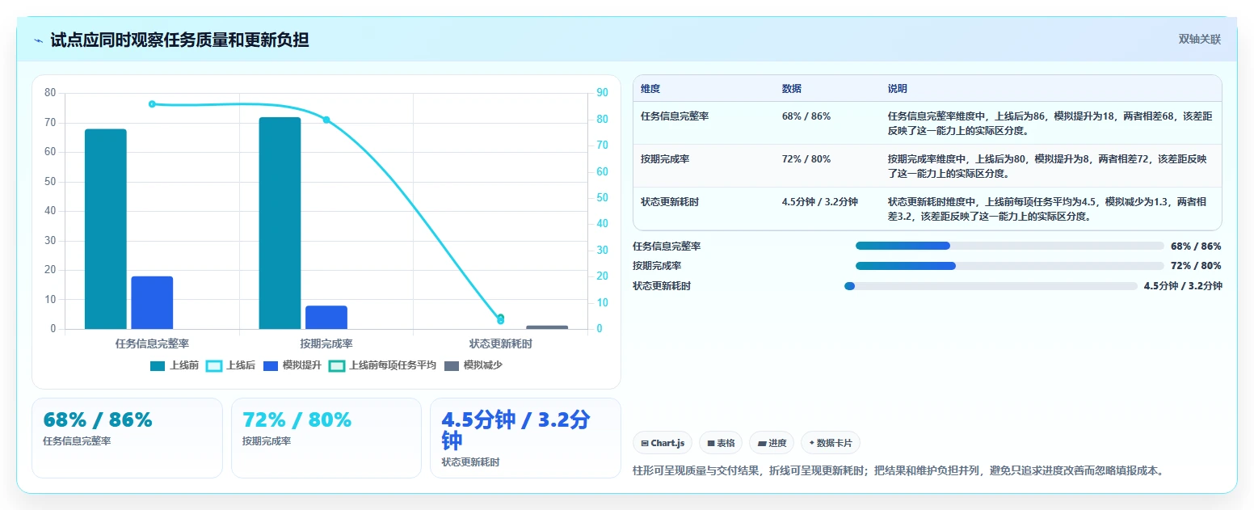1254x510 pixels.
Task: Select the Chart.js tag
Action: pyautogui.click(x=663, y=443)
